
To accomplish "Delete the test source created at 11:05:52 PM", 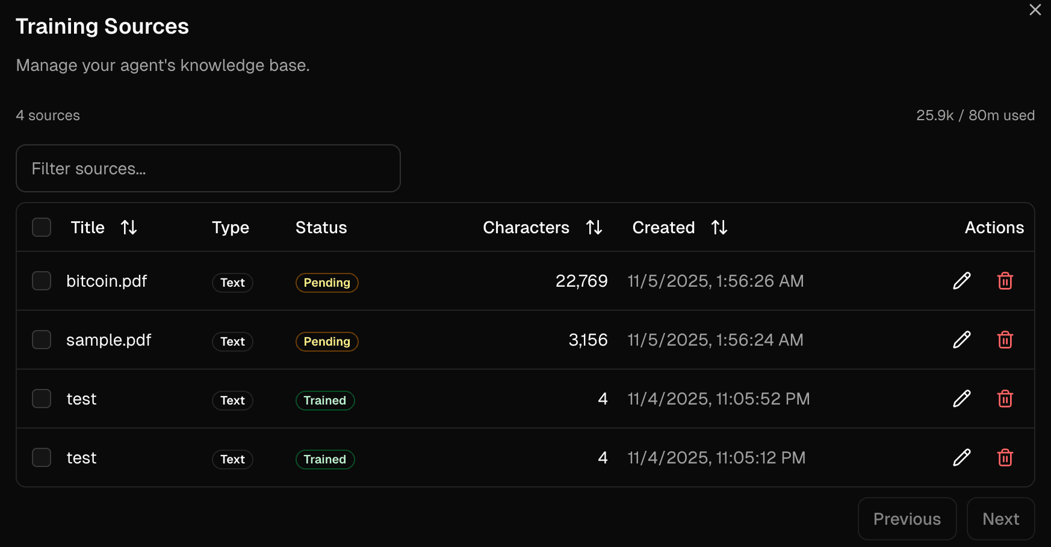I will [1005, 399].
